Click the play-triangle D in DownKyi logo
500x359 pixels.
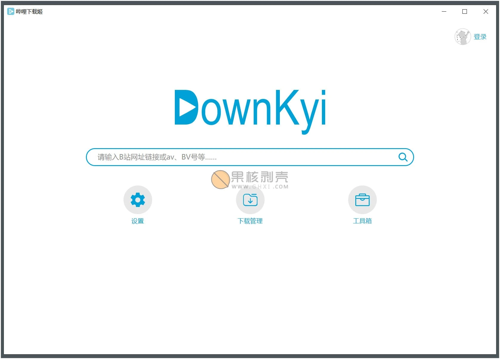click(x=186, y=107)
